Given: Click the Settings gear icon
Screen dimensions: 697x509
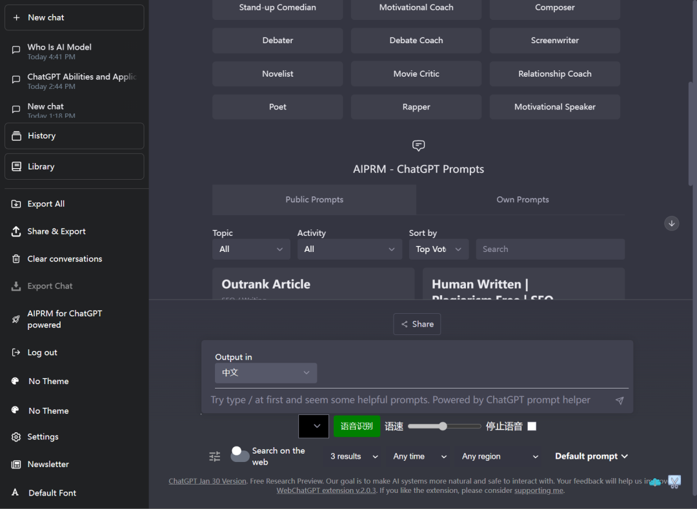Looking at the screenshot, I should [16, 437].
